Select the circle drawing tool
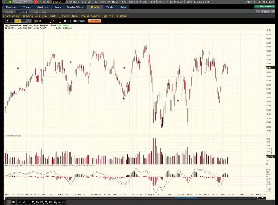 (x=37, y=202)
